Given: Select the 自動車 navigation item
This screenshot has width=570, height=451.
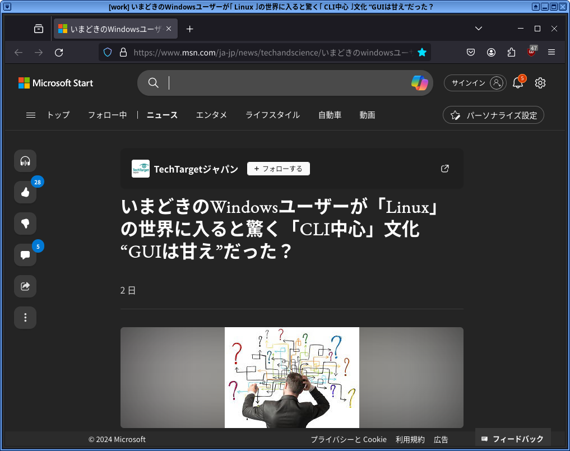Looking at the screenshot, I should pyautogui.click(x=330, y=115).
